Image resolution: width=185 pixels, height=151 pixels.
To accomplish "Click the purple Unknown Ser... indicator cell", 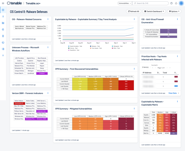I will (42, 111).
